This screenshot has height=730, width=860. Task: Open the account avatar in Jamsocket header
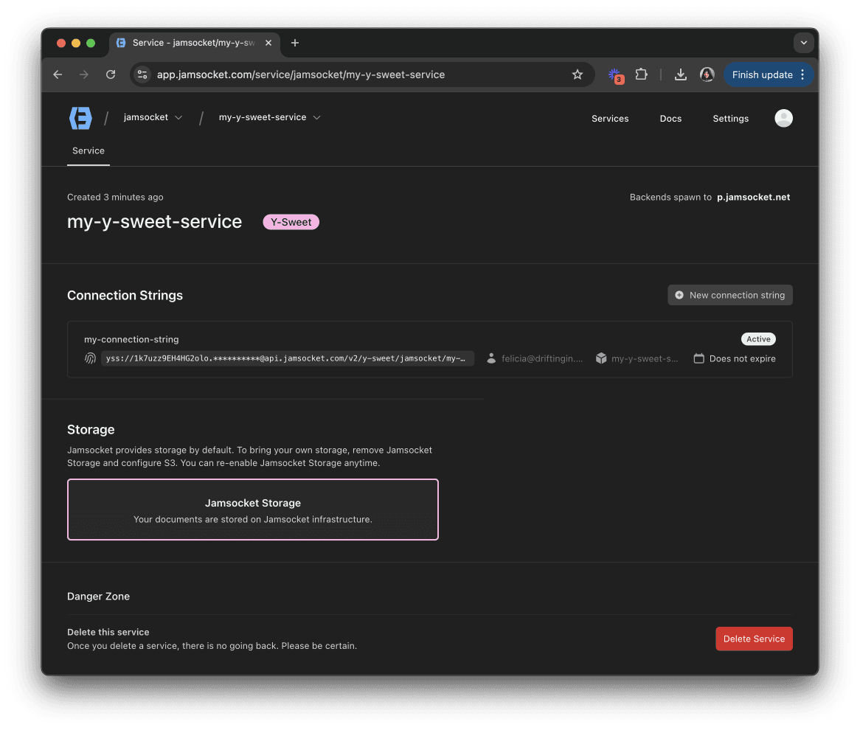(x=784, y=118)
